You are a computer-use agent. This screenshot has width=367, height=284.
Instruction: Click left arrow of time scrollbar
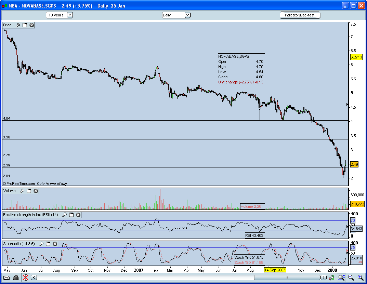(34, 278)
